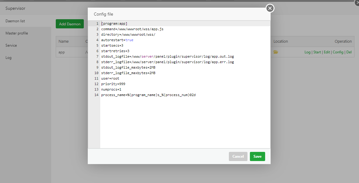Click the Config file dialog title
Screen dimensions: 359x183
[104, 14]
